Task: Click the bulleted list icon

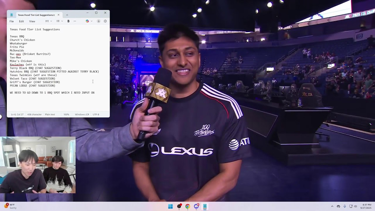Action: (x=58, y=21)
